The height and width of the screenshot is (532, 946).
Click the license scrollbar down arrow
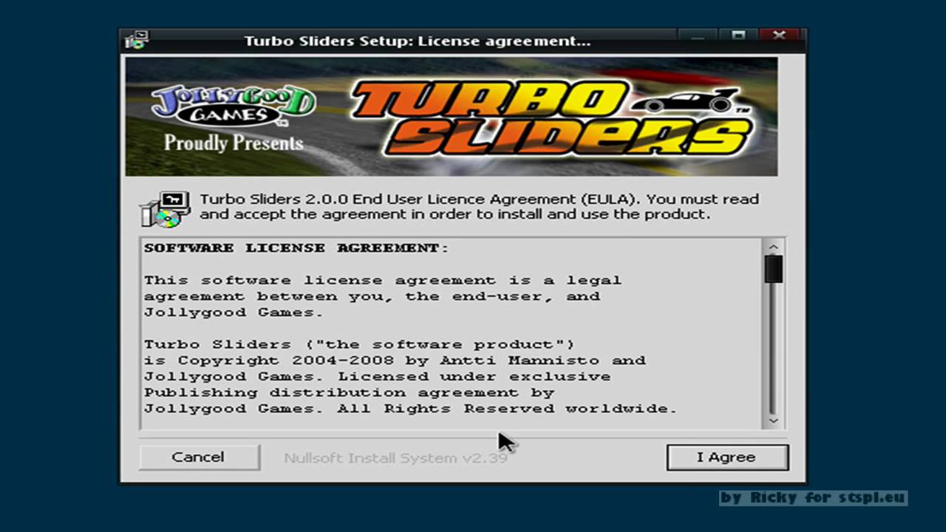tap(774, 420)
